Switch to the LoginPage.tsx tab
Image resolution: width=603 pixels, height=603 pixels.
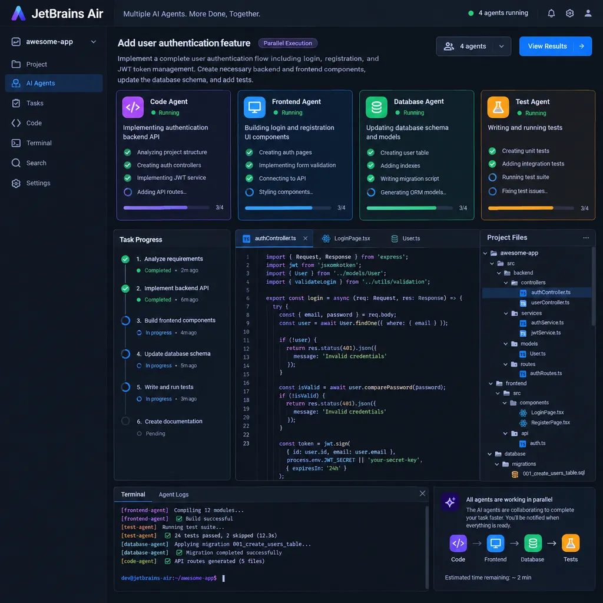coord(346,238)
